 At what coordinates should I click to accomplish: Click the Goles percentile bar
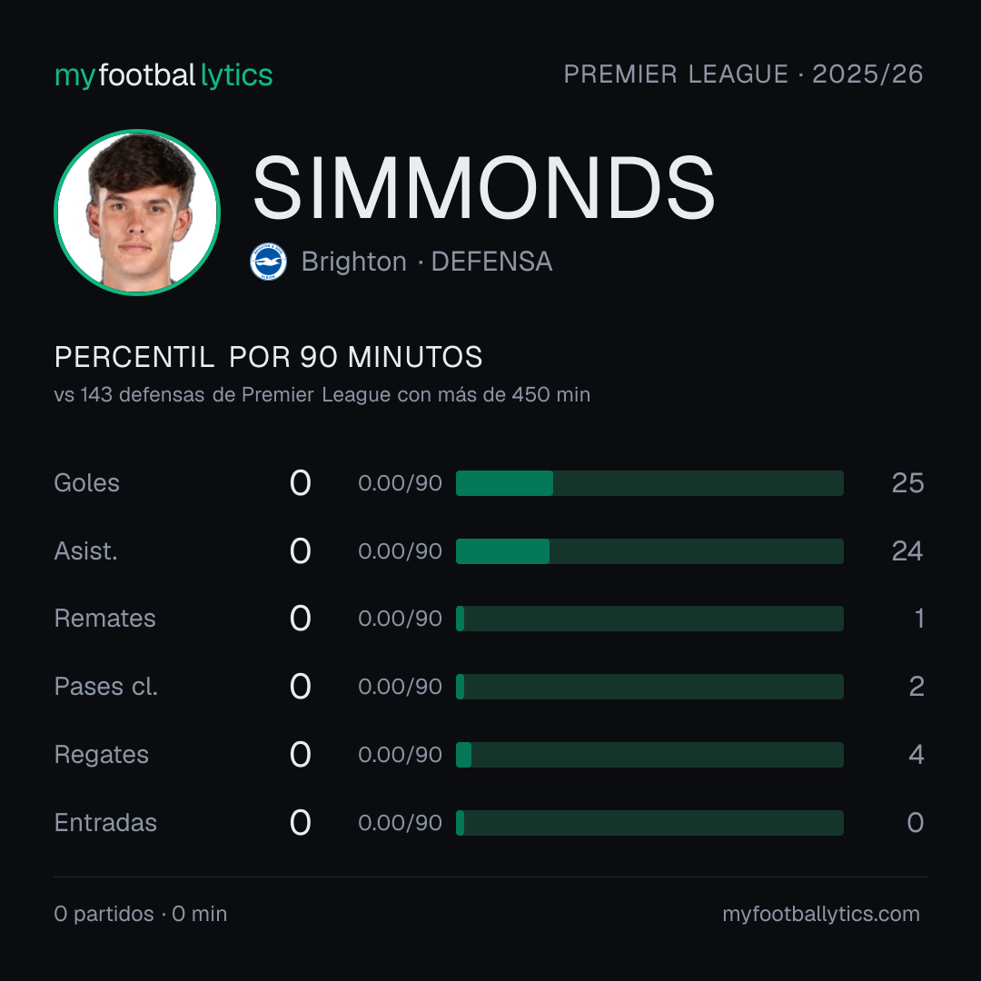coord(649,483)
